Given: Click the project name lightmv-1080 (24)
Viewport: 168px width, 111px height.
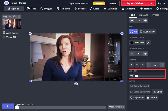Looking at the screenshot, I should coord(79,3).
